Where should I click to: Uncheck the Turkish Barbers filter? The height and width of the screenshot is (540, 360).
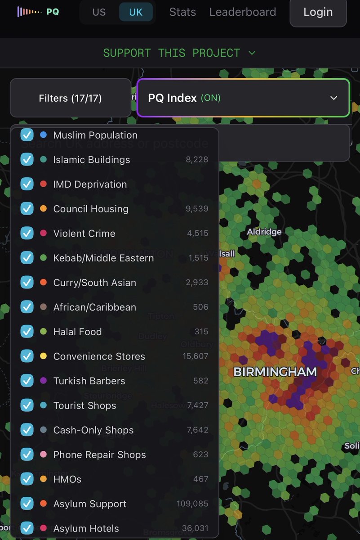click(x=27, y=381)
